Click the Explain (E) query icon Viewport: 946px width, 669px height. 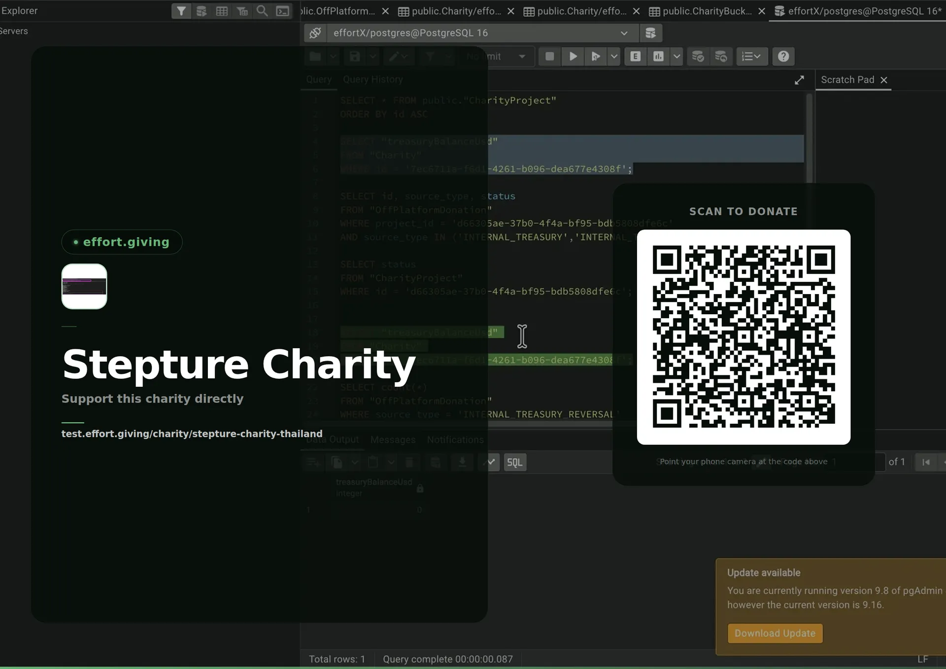pyautogui.click(x=636, y=57)
